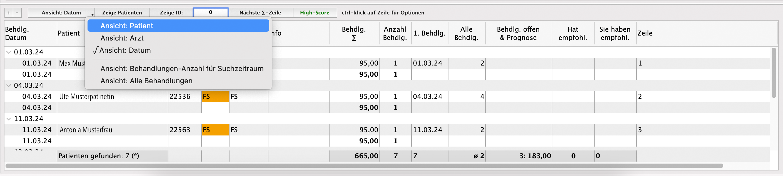Collapse the 04.03.24 date group
The image size is (783, 176).
click(9, 86)
